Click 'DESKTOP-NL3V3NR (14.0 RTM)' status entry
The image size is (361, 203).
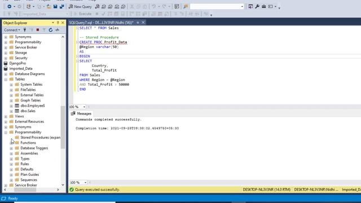pyautogui.click(x=267, y=189)
